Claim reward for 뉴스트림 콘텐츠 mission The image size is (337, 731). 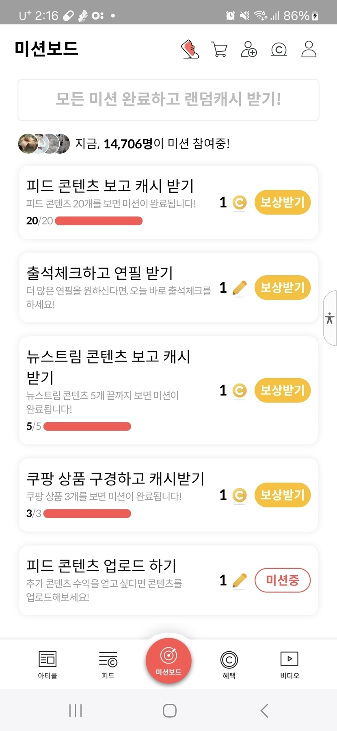click(x=283, y=390)
